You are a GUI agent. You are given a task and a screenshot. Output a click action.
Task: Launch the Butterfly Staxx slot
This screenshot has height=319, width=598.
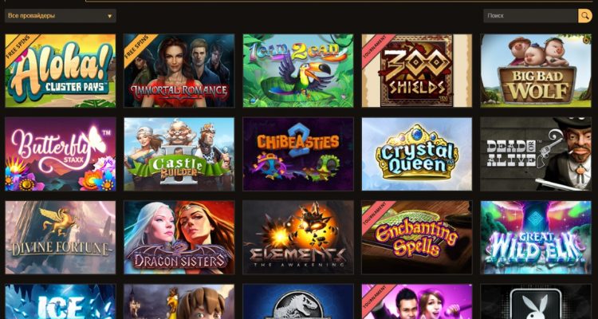click(x=61, y=154)
